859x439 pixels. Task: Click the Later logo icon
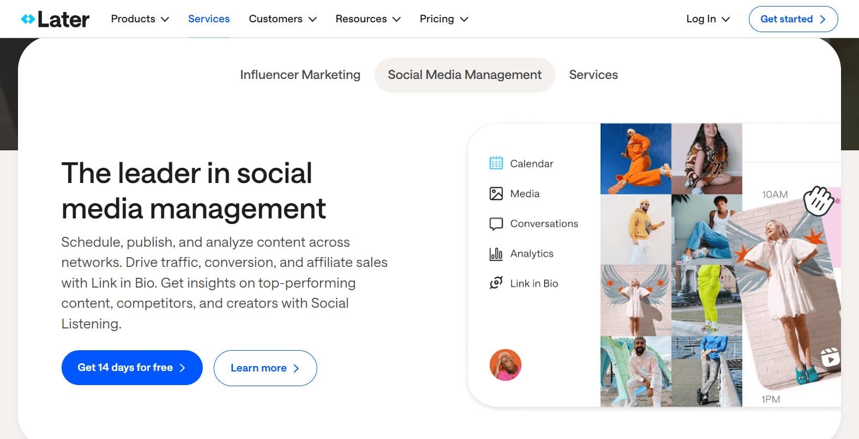(x=28, y=20)
